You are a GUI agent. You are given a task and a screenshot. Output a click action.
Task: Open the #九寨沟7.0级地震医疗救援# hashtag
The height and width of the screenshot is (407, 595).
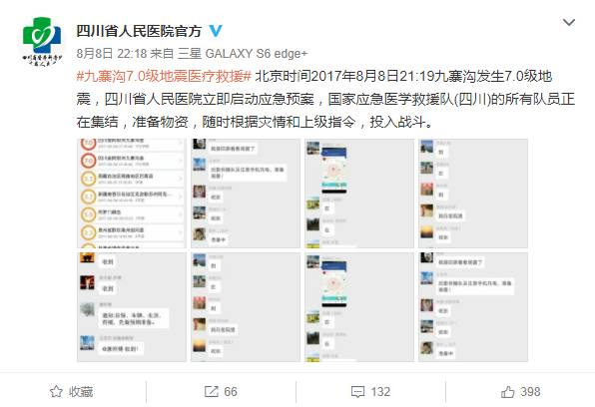coord(164,76)
